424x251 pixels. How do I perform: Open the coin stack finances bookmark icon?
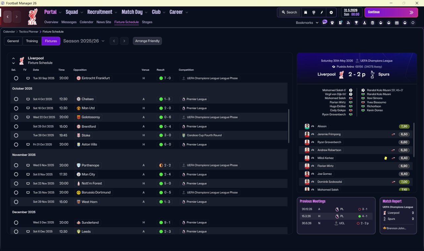373,23
